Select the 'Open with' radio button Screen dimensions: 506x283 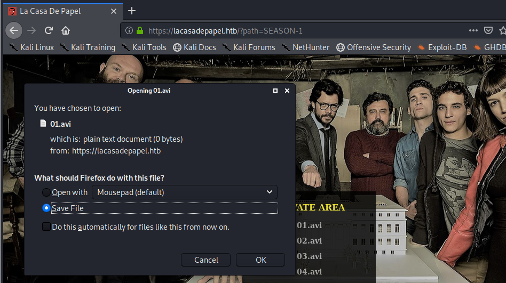point(47,192)
